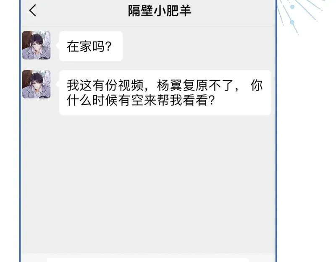Focus the message input box at the bottom

tap(148, 260)
